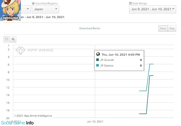Click the JP-Games line endpoint at rank 6
Image resolution: width=181 pixels, height=126 pixels.
pos(153,64)
